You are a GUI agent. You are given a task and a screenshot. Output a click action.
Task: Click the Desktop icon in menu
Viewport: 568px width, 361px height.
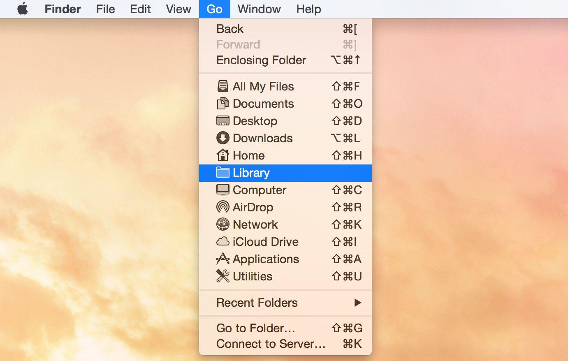pyautogui.click(x=223, y=121)
